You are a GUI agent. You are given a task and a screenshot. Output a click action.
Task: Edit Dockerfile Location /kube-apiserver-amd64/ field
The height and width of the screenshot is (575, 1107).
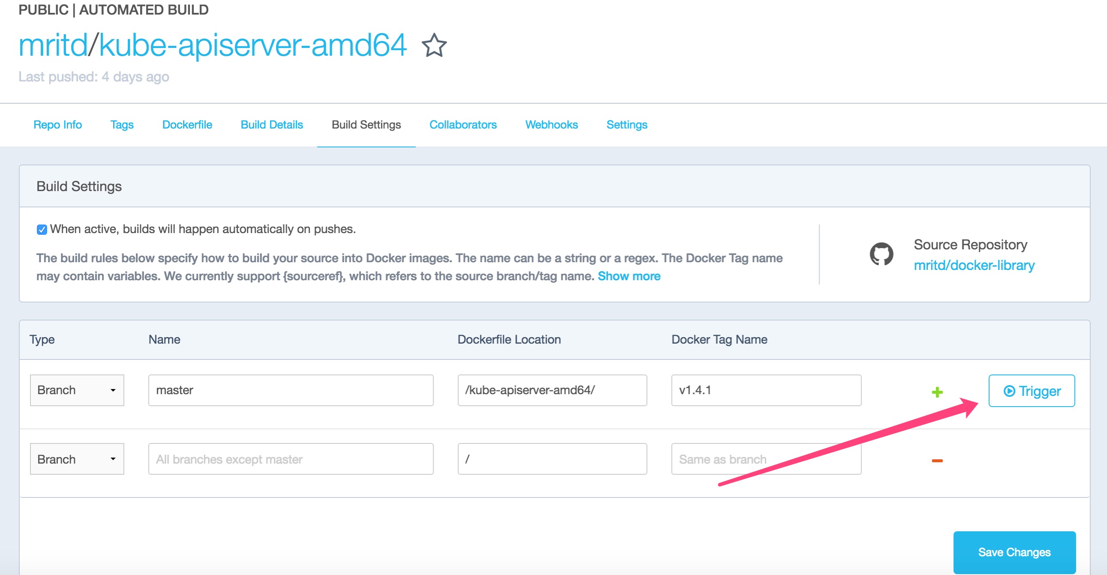(552, 390)
